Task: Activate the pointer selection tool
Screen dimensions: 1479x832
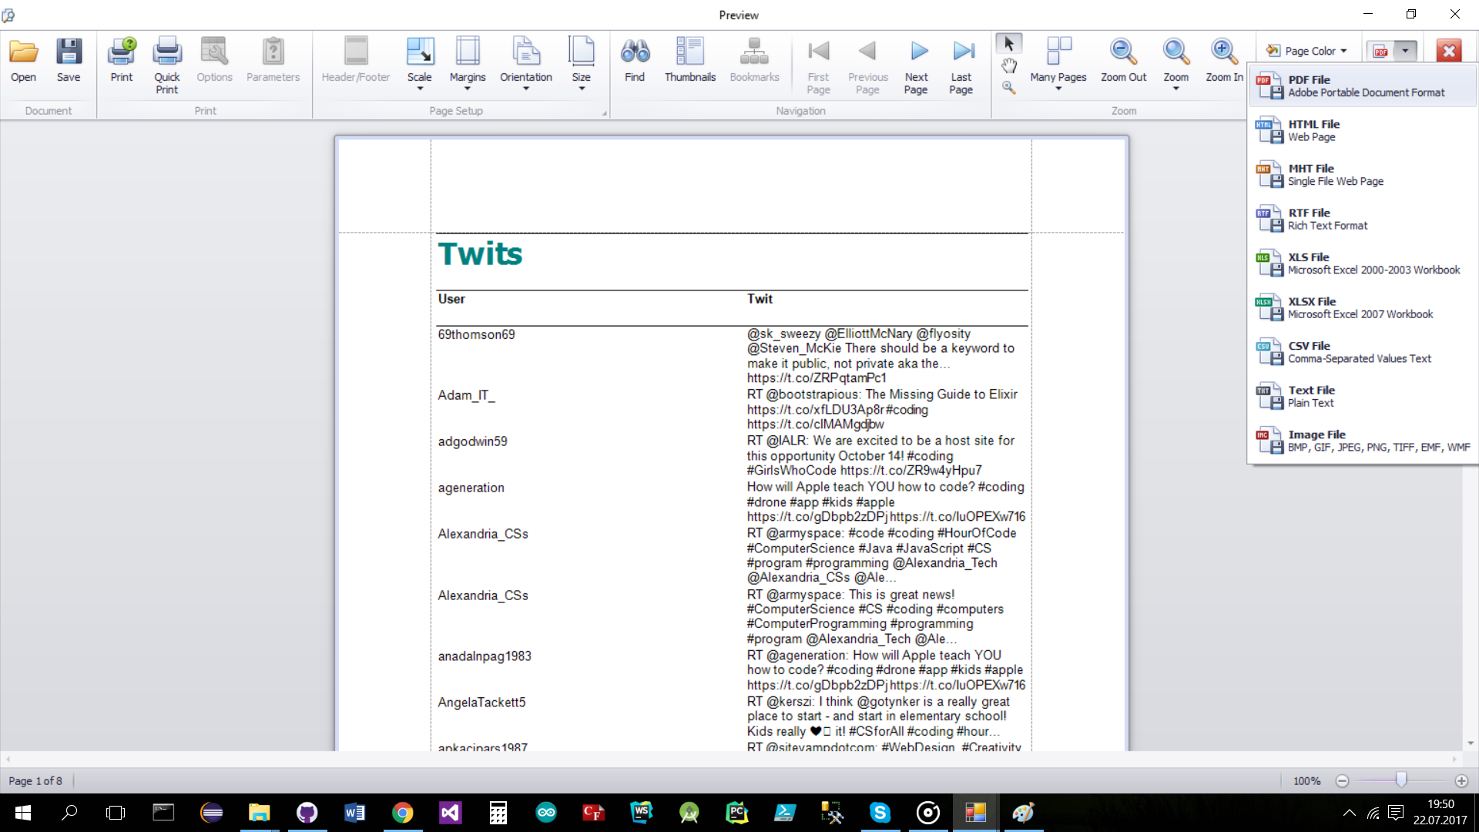Action: click(1009, 44)
